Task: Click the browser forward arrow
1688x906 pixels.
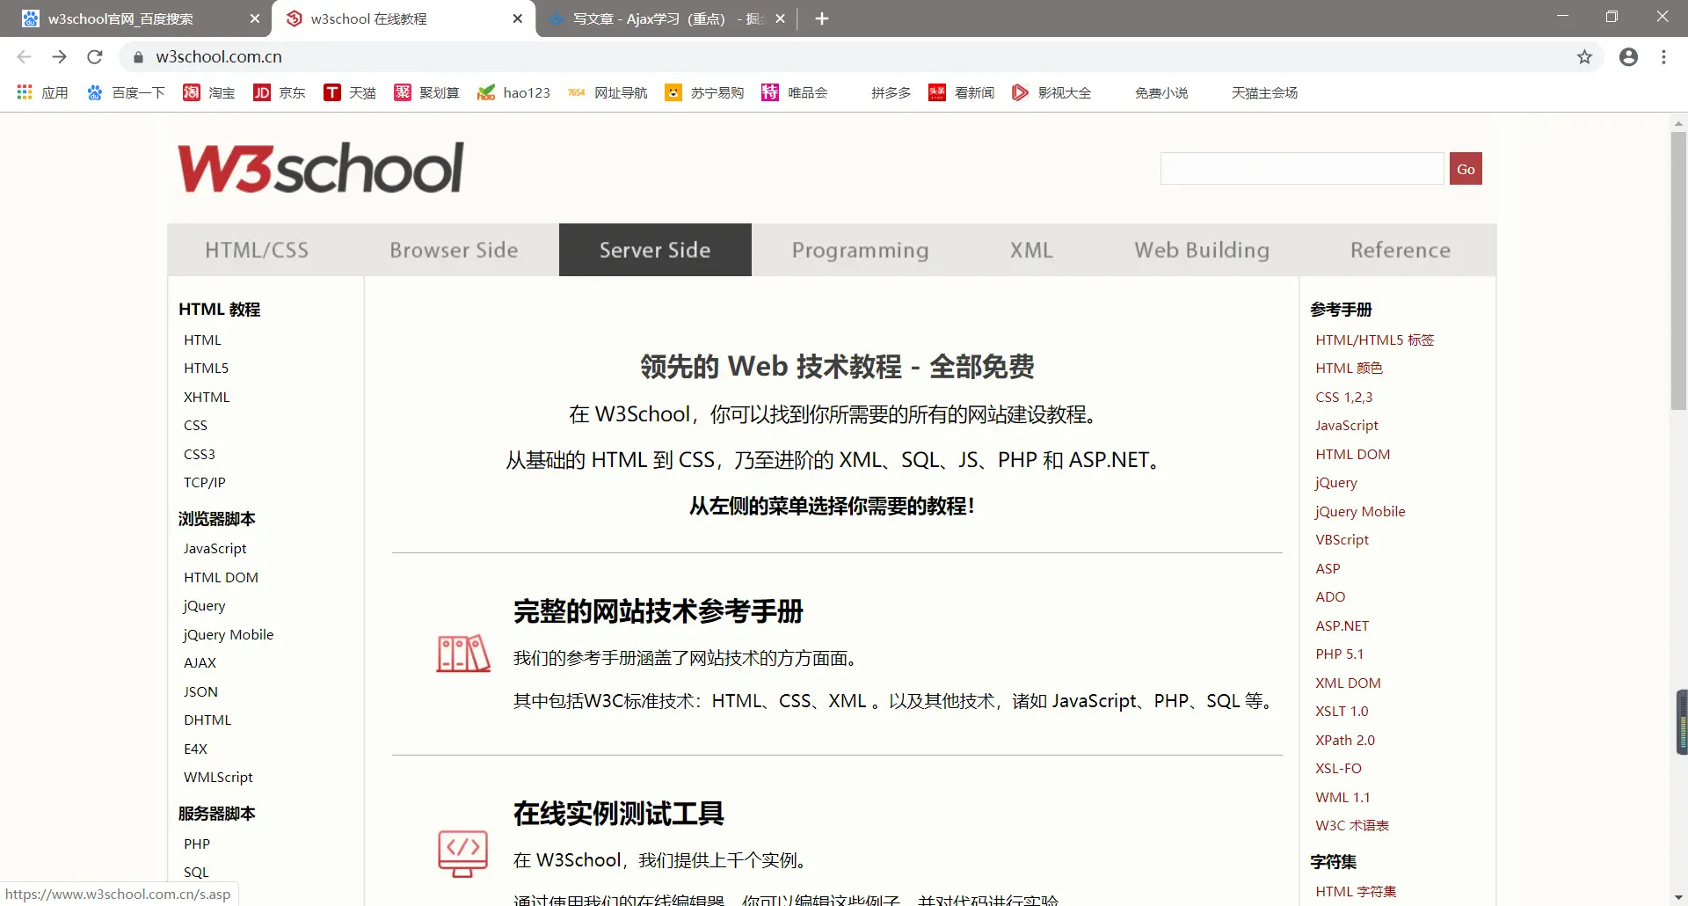Action: coord(59,57)
